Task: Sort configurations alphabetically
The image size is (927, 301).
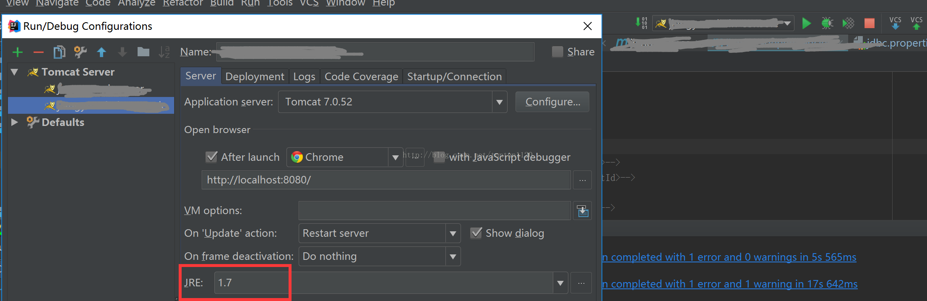Action: [x=164, y=52]
